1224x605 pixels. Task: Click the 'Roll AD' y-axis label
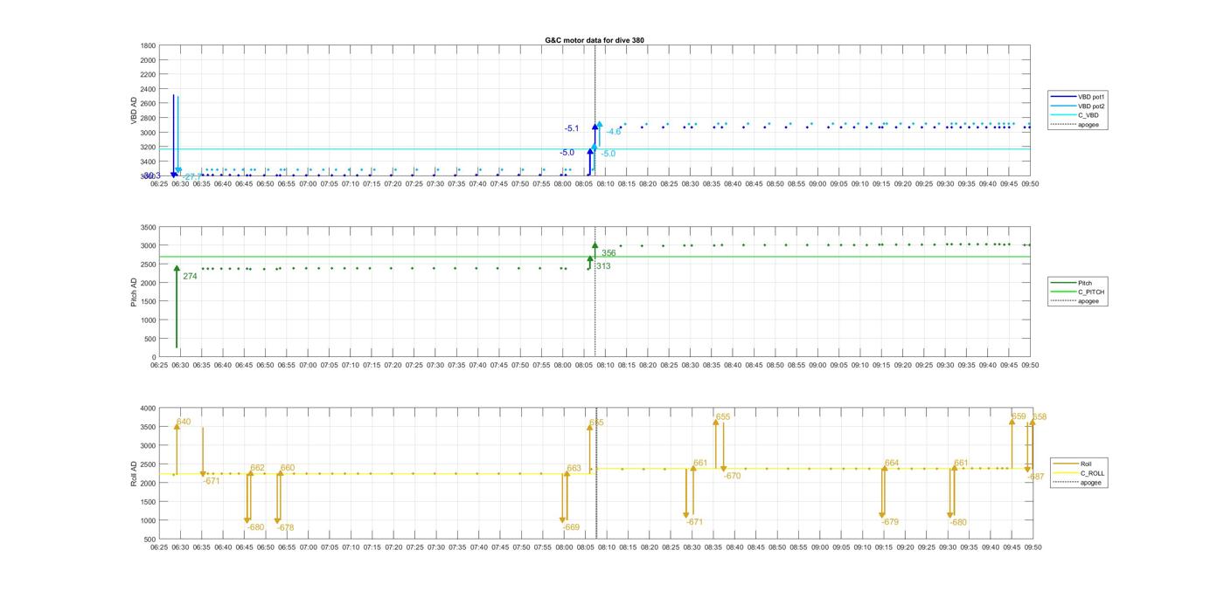click(x=135, y=474)
